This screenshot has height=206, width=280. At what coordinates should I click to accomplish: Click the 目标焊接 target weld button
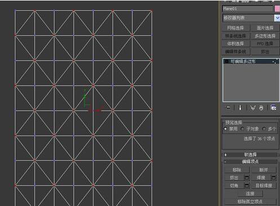tap(264, 186)
